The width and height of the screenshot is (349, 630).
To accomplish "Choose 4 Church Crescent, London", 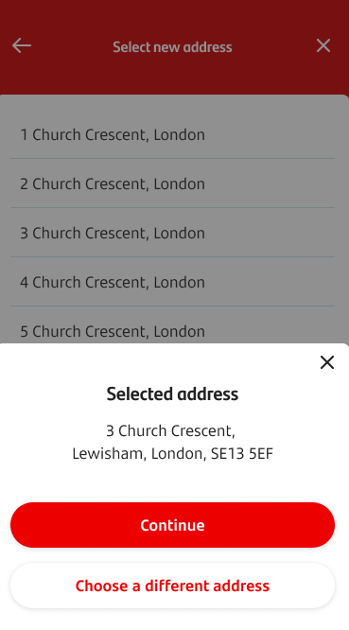I will (x=172, y=282).
